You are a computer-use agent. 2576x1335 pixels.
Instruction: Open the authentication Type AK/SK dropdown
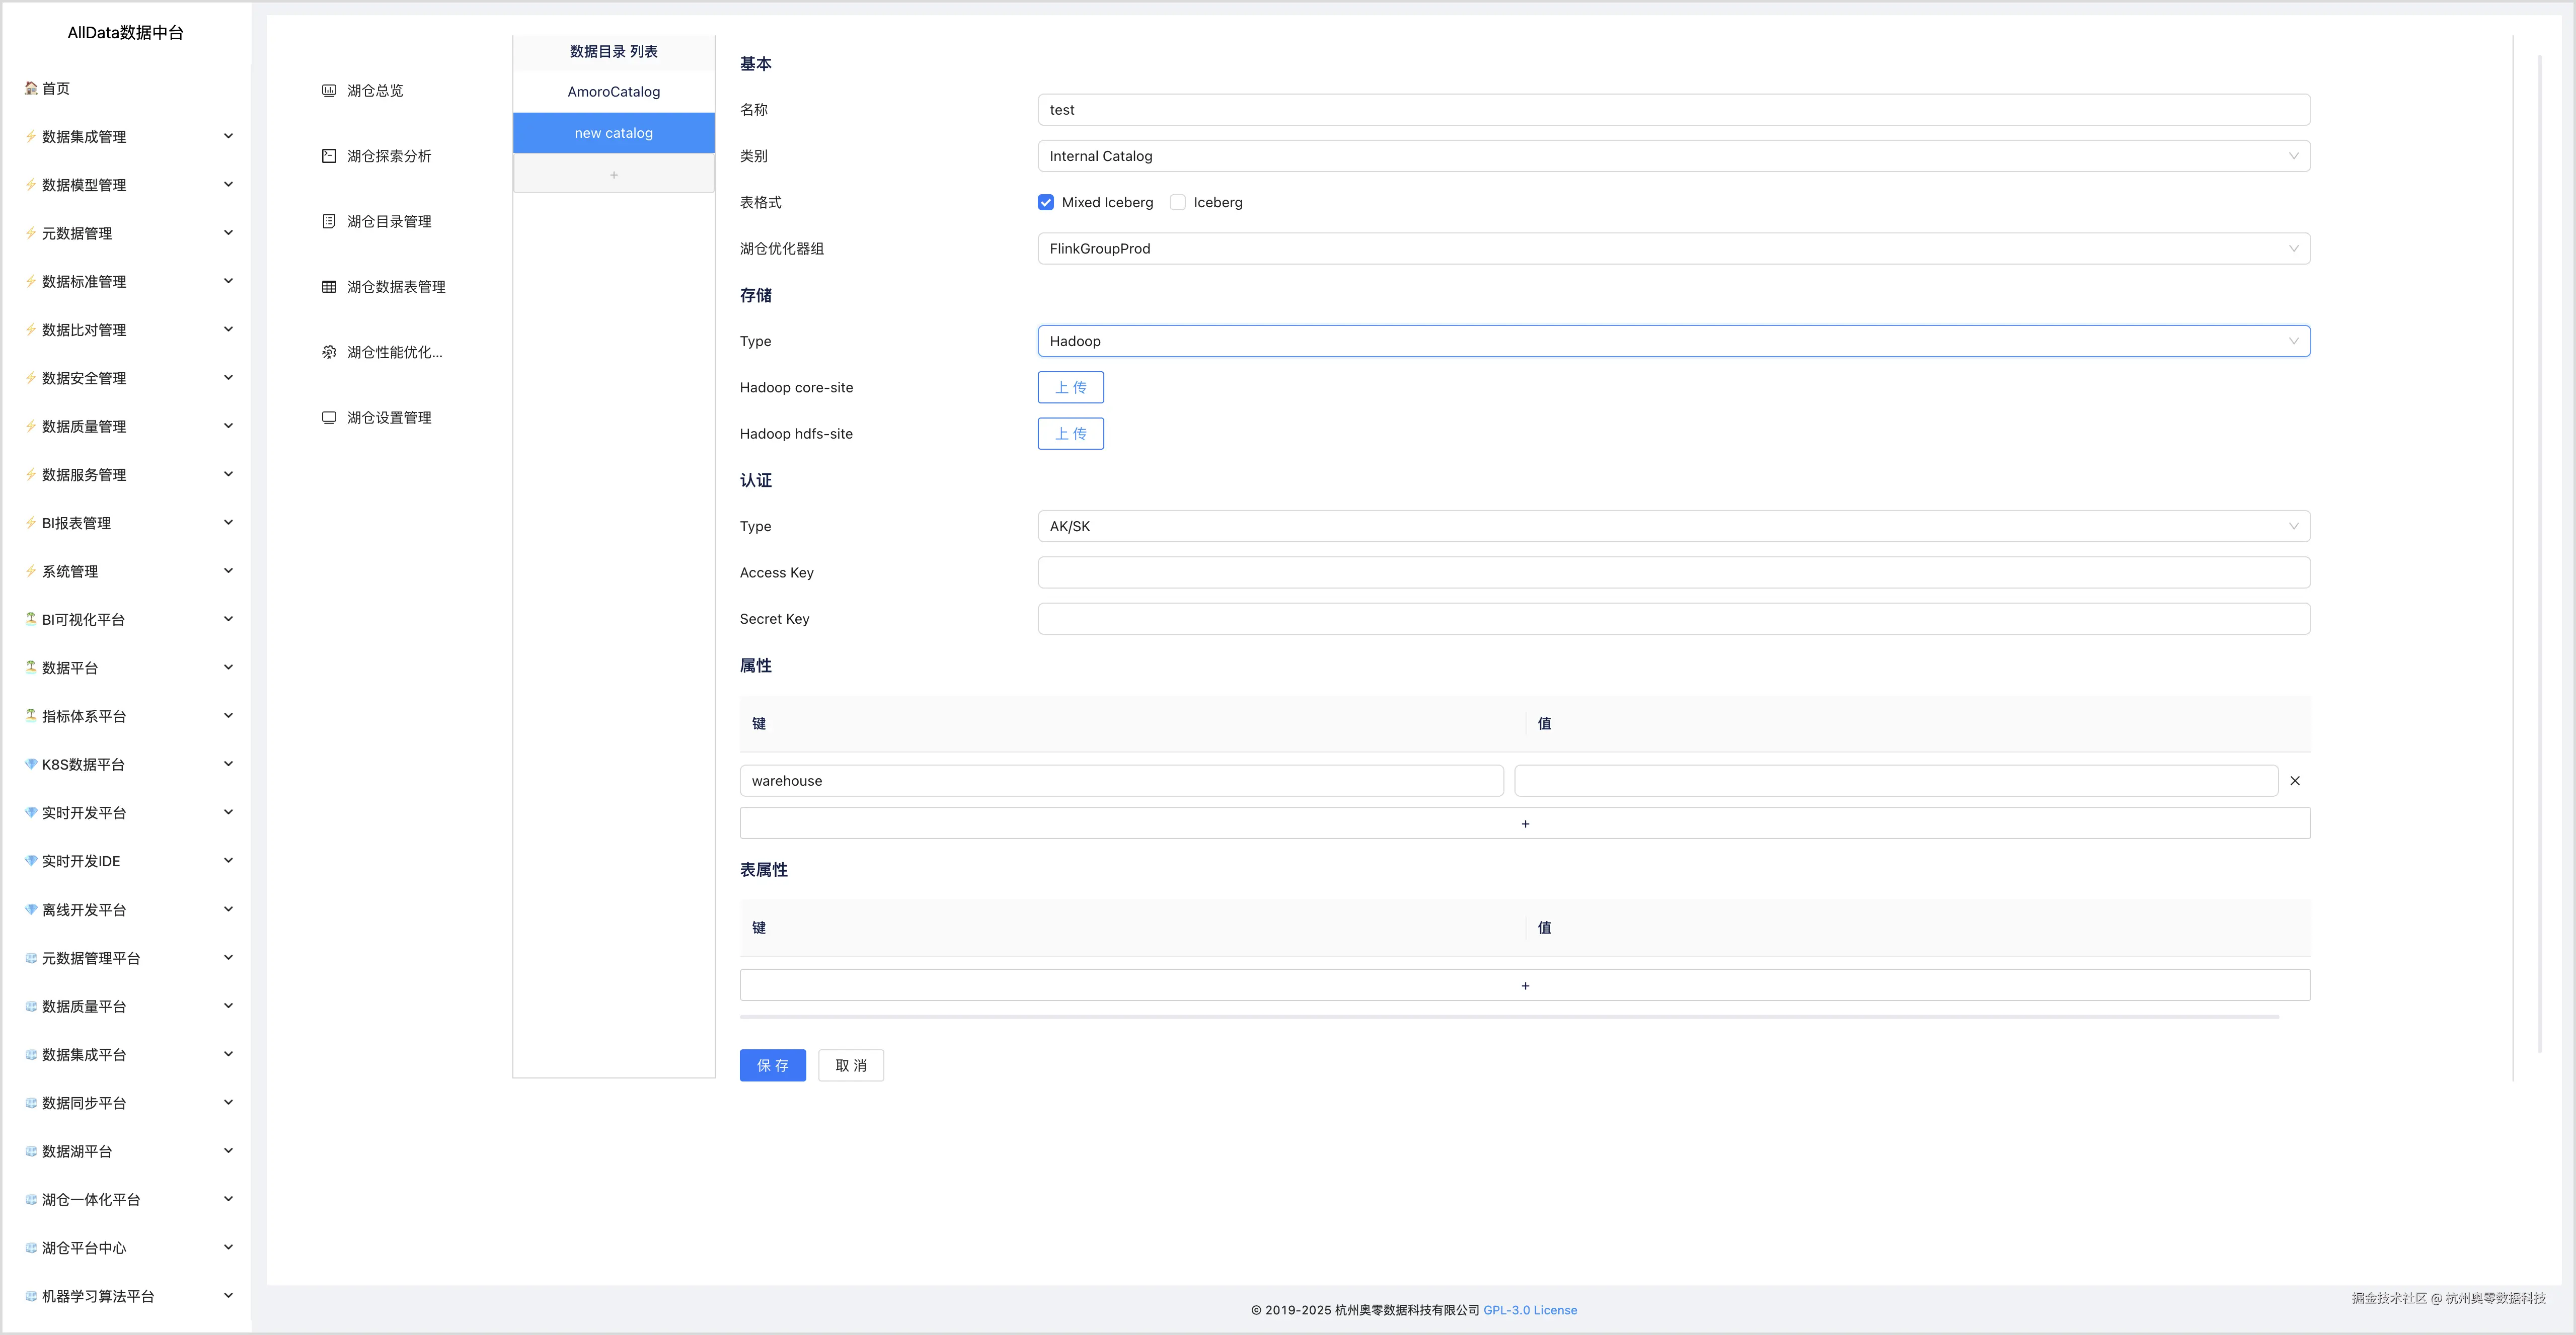[x=1673, y=527]
